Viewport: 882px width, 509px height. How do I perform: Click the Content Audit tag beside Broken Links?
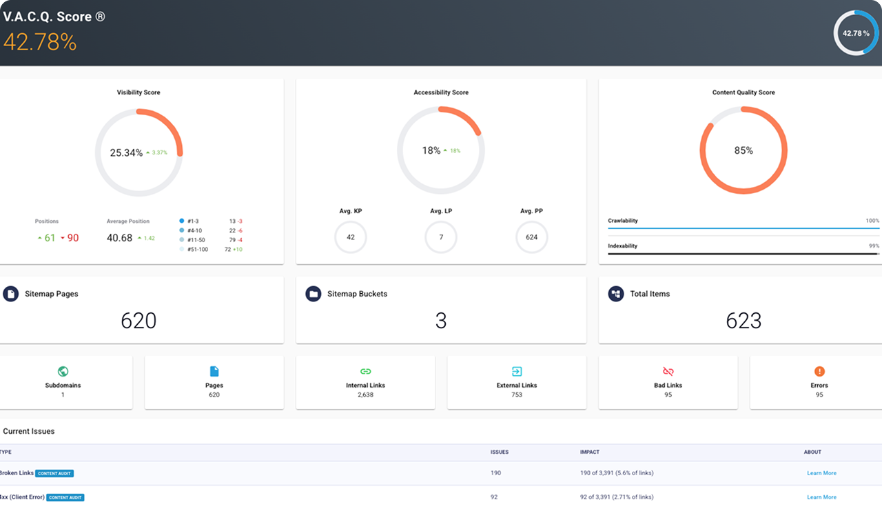coord(55,473)
